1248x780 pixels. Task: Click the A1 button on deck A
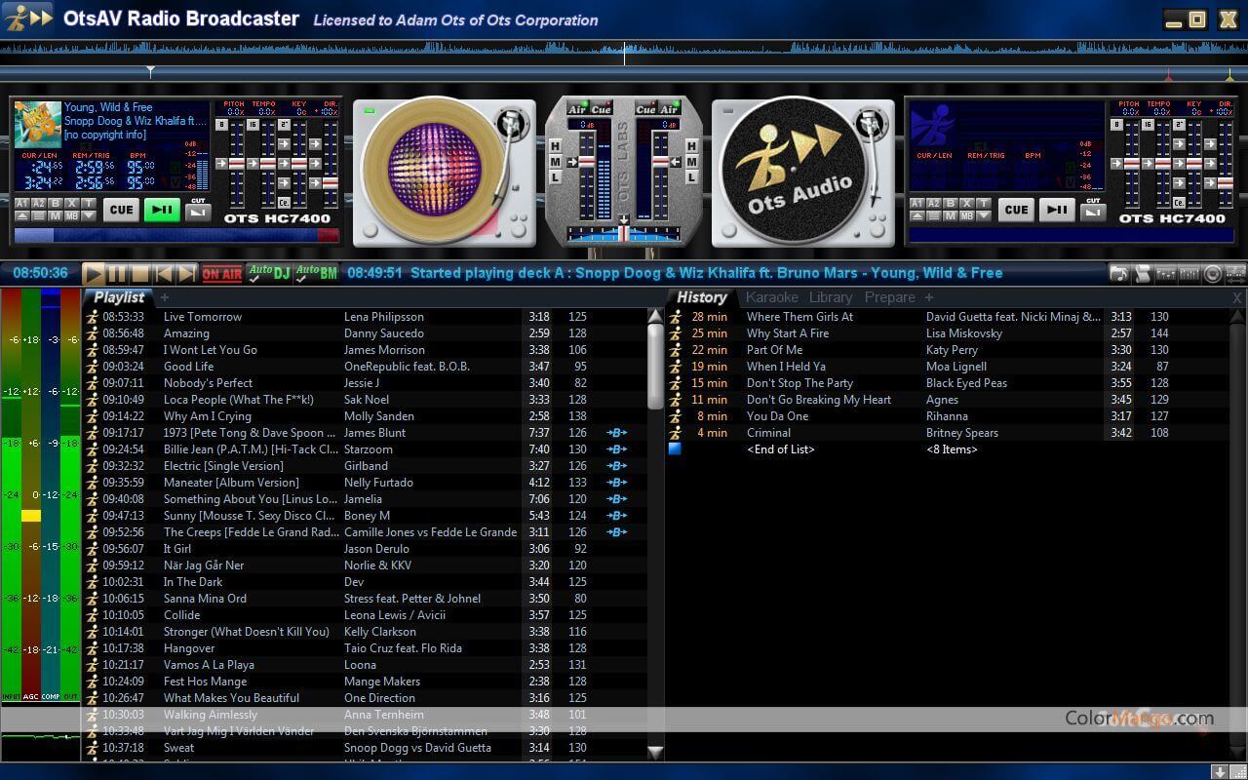(x=22, y=203)
